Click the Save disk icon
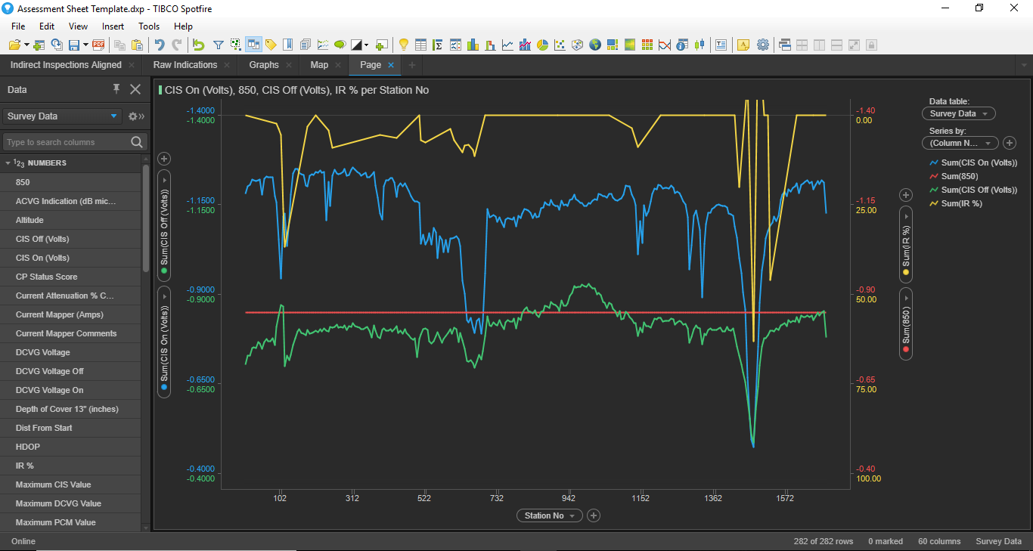1033x551 pixels. 74,45
